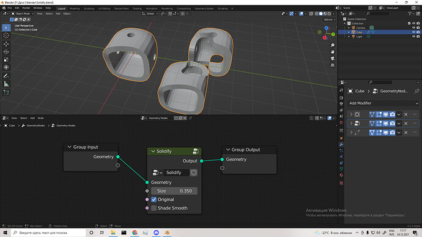Screen dimensions: 422x237
Task: Select the Transform tool in the toolbar
Action: (x=6, y=67)
